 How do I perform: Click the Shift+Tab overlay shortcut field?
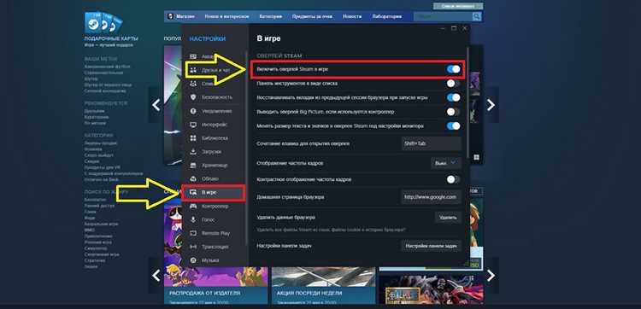[431, 143]
